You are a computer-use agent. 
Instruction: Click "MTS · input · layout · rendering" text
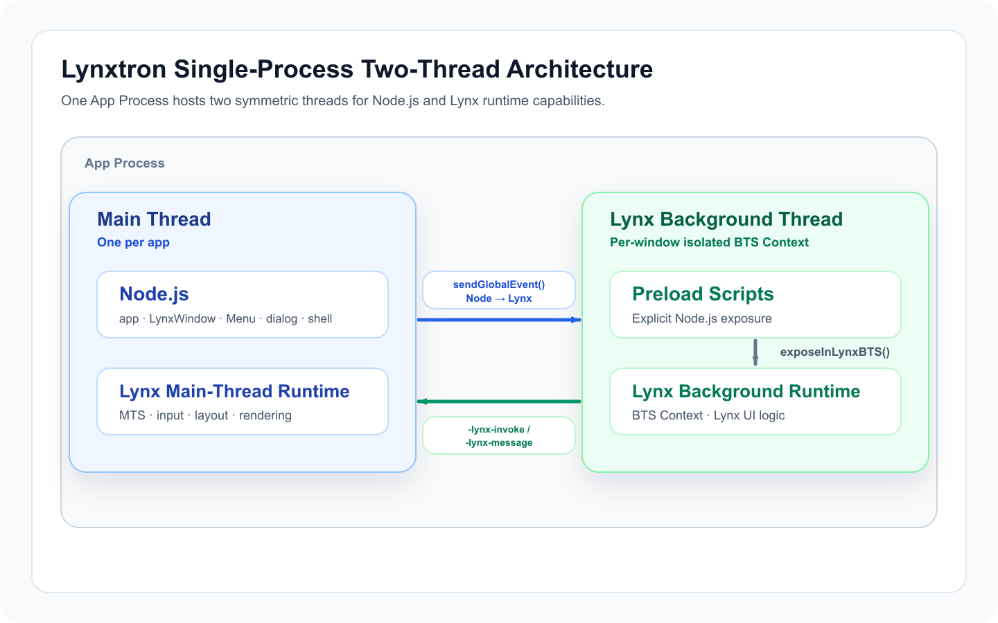pyautogui.click(x=205, y=415)
